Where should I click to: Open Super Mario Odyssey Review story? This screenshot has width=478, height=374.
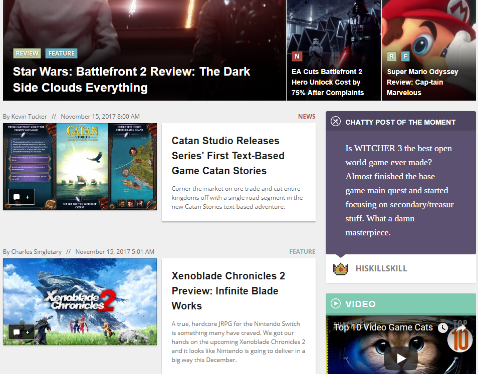coord(422,82)
